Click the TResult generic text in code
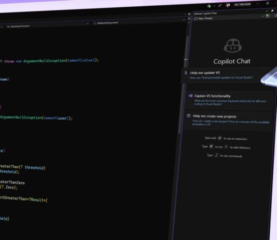Screen dimensions: 277x240 [36, 199]
